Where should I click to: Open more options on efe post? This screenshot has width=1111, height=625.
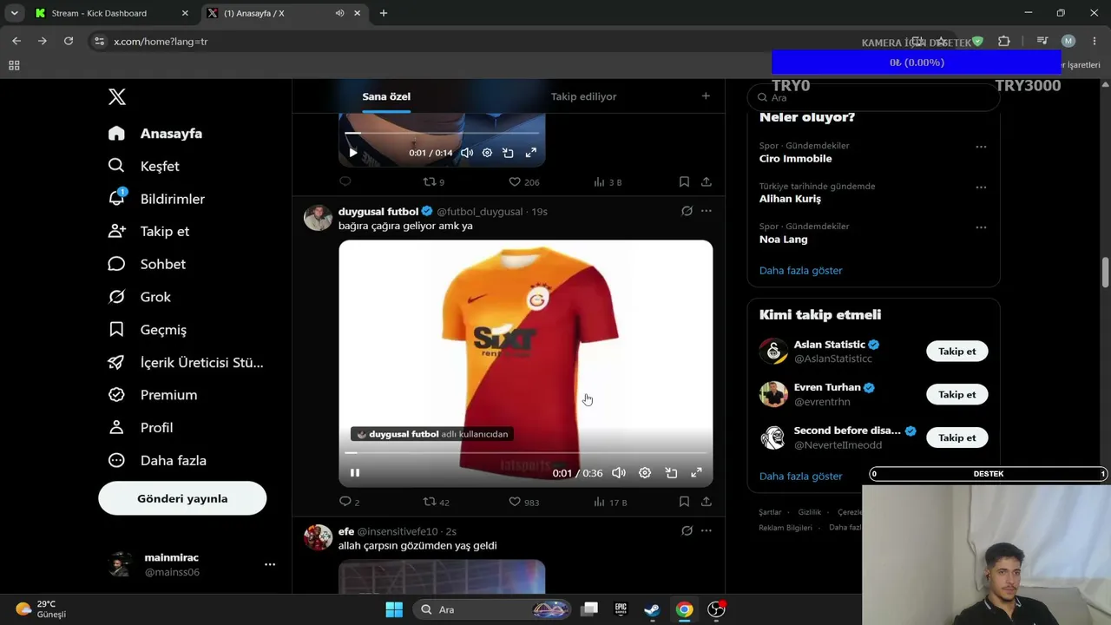pyautogui.click(x=707, y=530)
